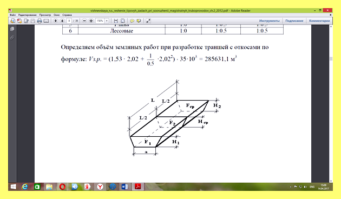Click the ENG language indicator

point(312,187)
